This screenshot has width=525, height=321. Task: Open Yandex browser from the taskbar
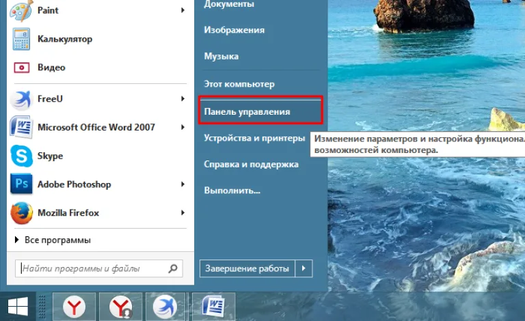74,307
